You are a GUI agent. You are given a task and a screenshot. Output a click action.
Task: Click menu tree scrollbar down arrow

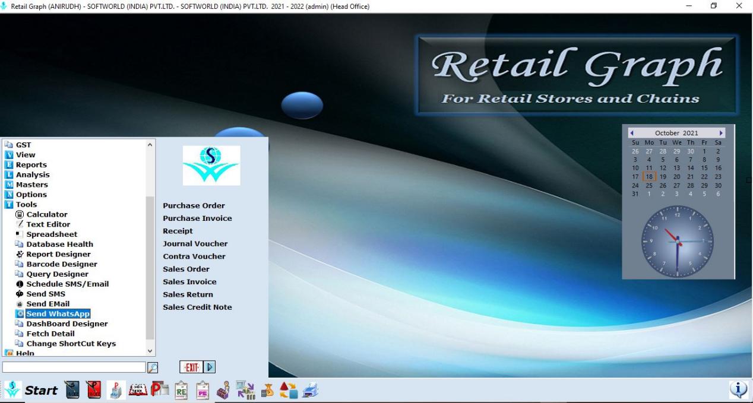[x=150, y=351]
